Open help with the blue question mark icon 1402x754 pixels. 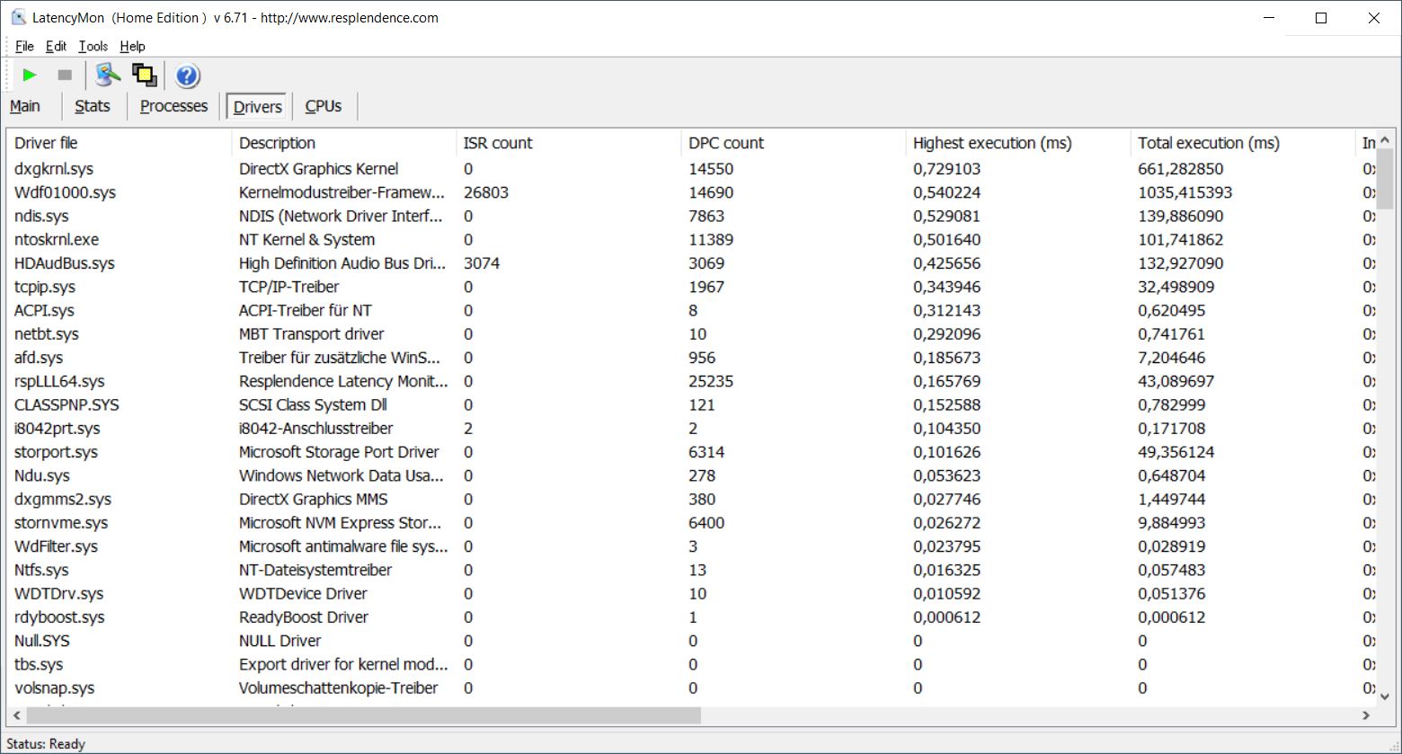tap(187, 75)
